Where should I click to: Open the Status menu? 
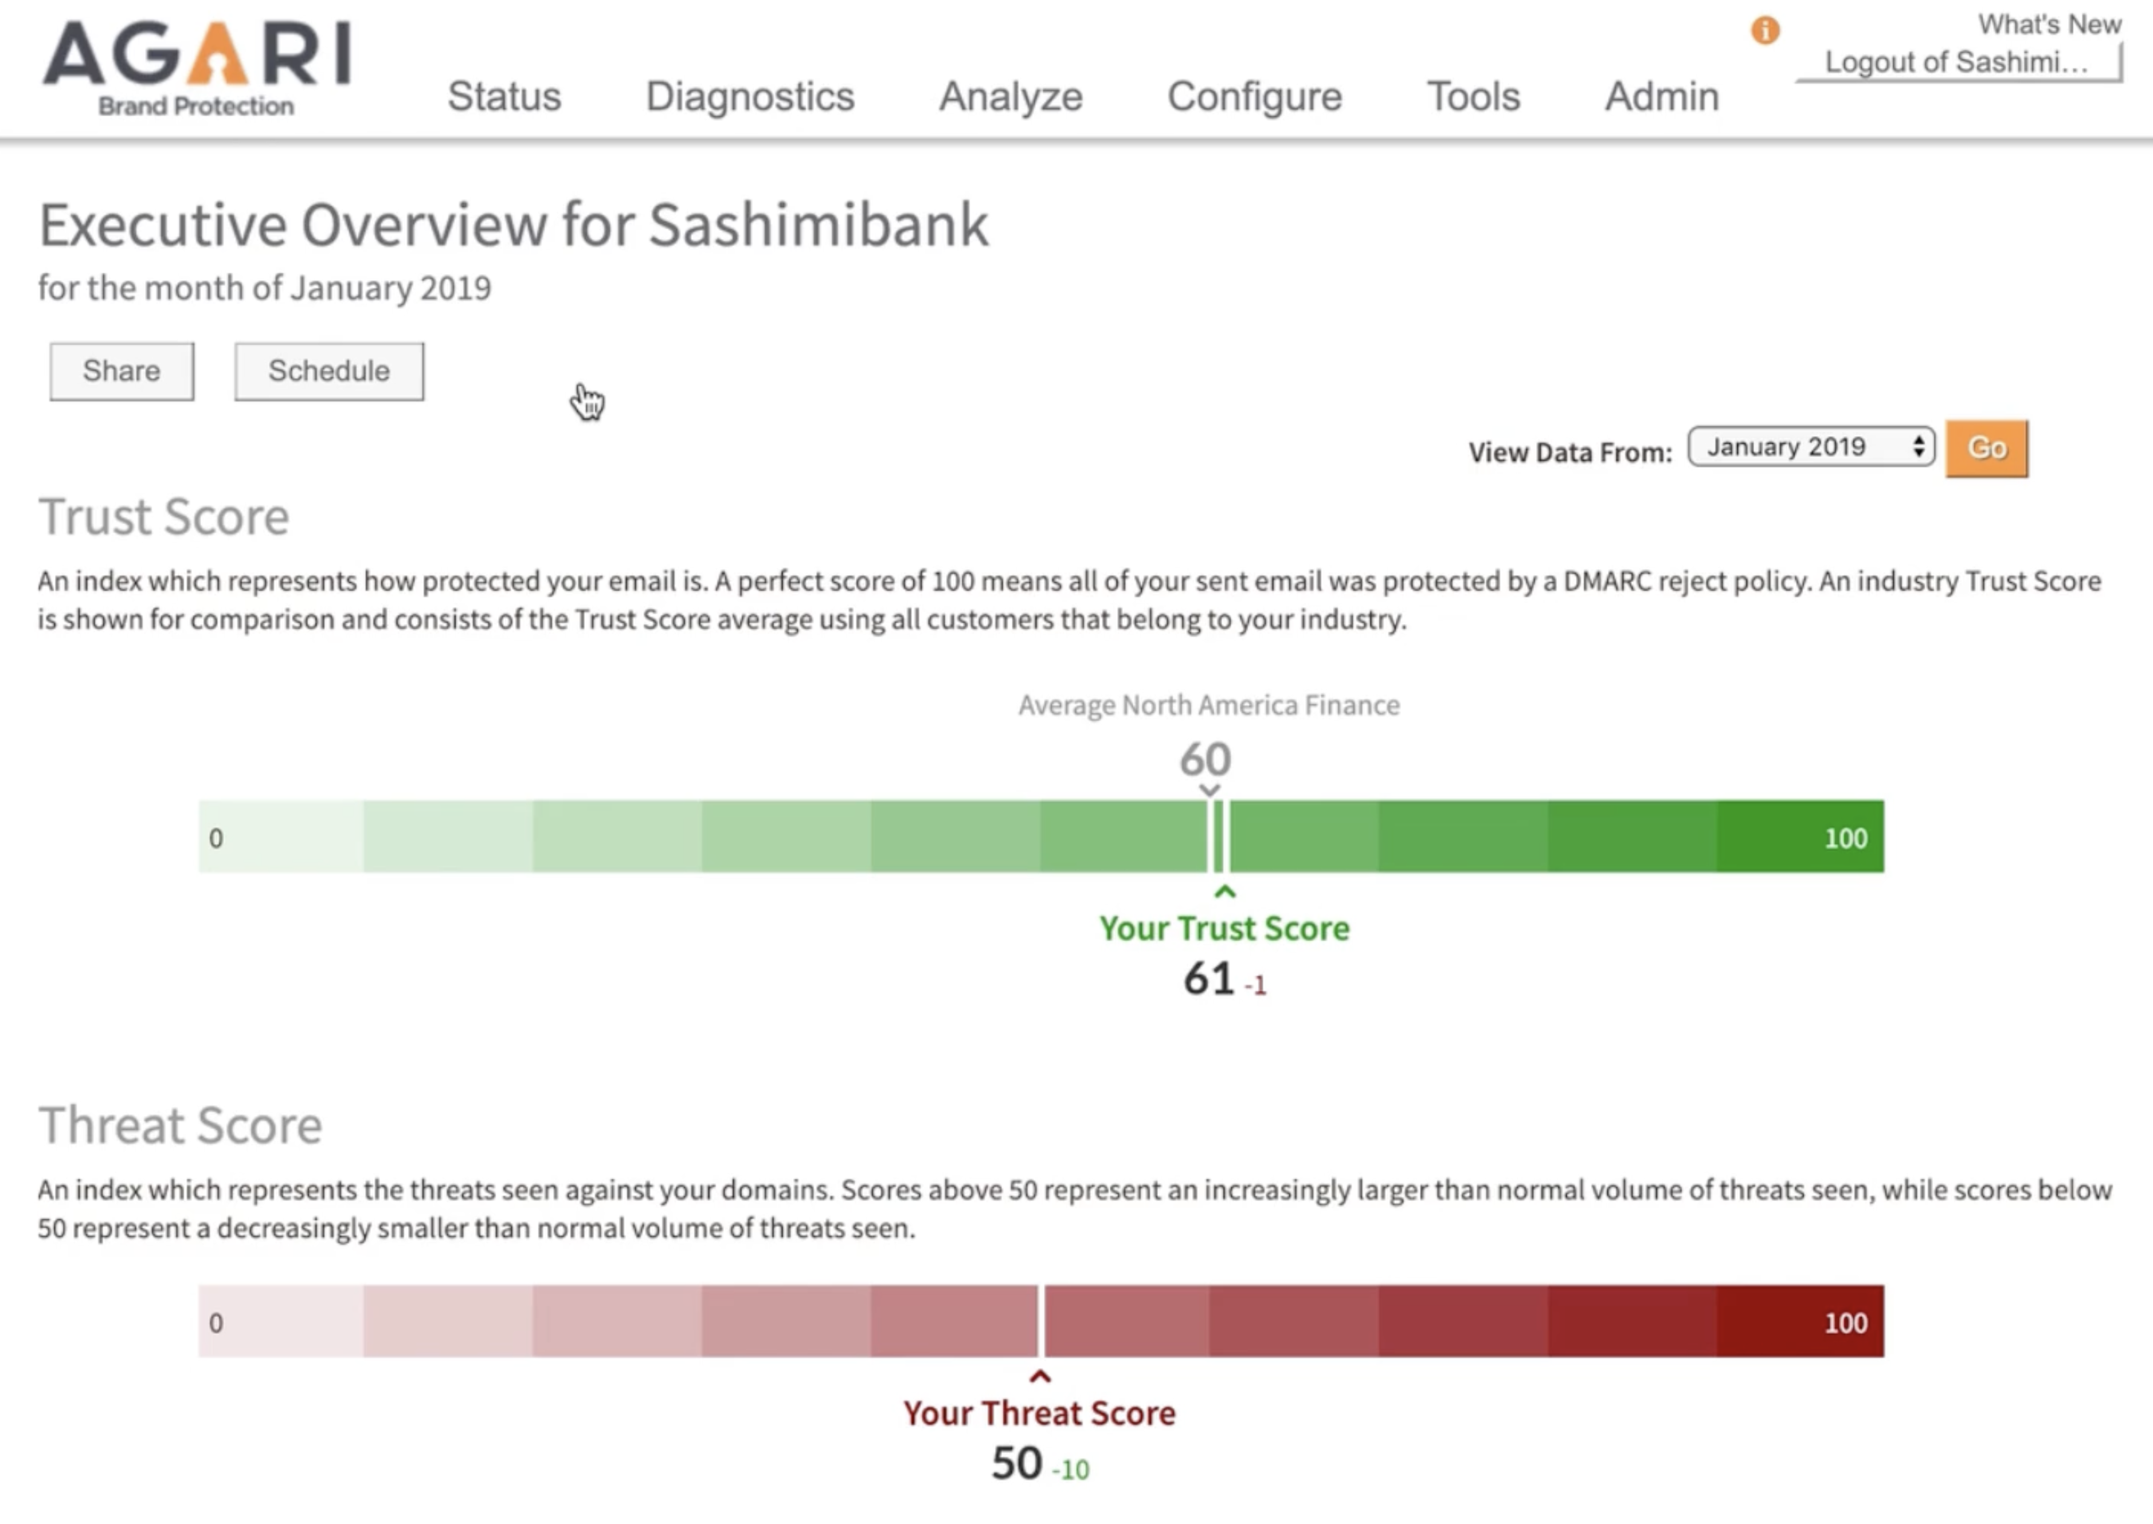pyautogui.click(x=504, y=97)
